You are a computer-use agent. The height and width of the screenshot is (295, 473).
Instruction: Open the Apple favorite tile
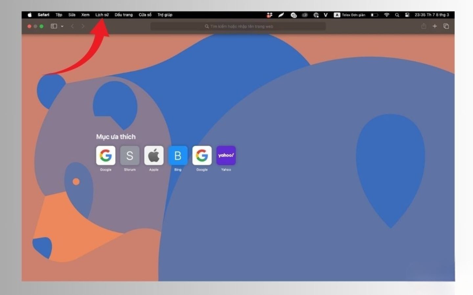[154, 155]
